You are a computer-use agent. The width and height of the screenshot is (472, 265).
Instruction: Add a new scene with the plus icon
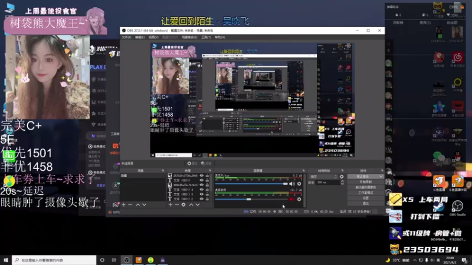pyautogui.click(x=124, y=204)
